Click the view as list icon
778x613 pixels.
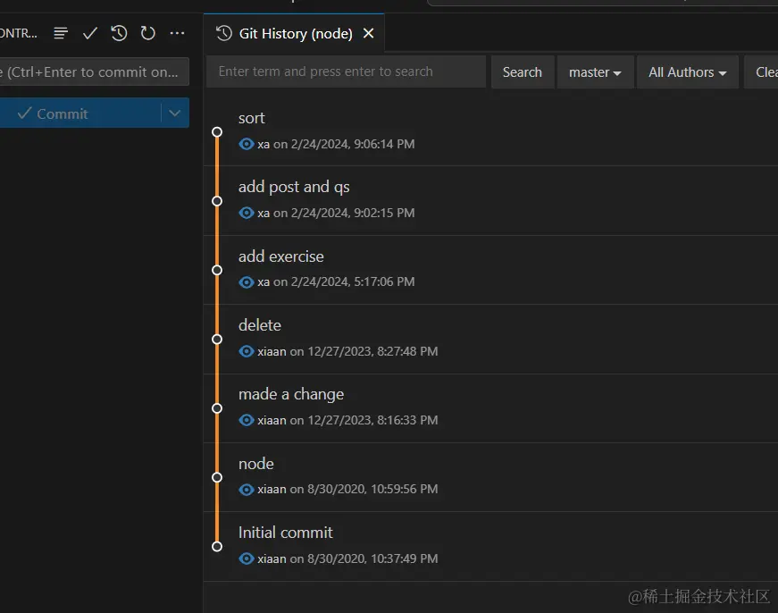(x=61, y=33)
